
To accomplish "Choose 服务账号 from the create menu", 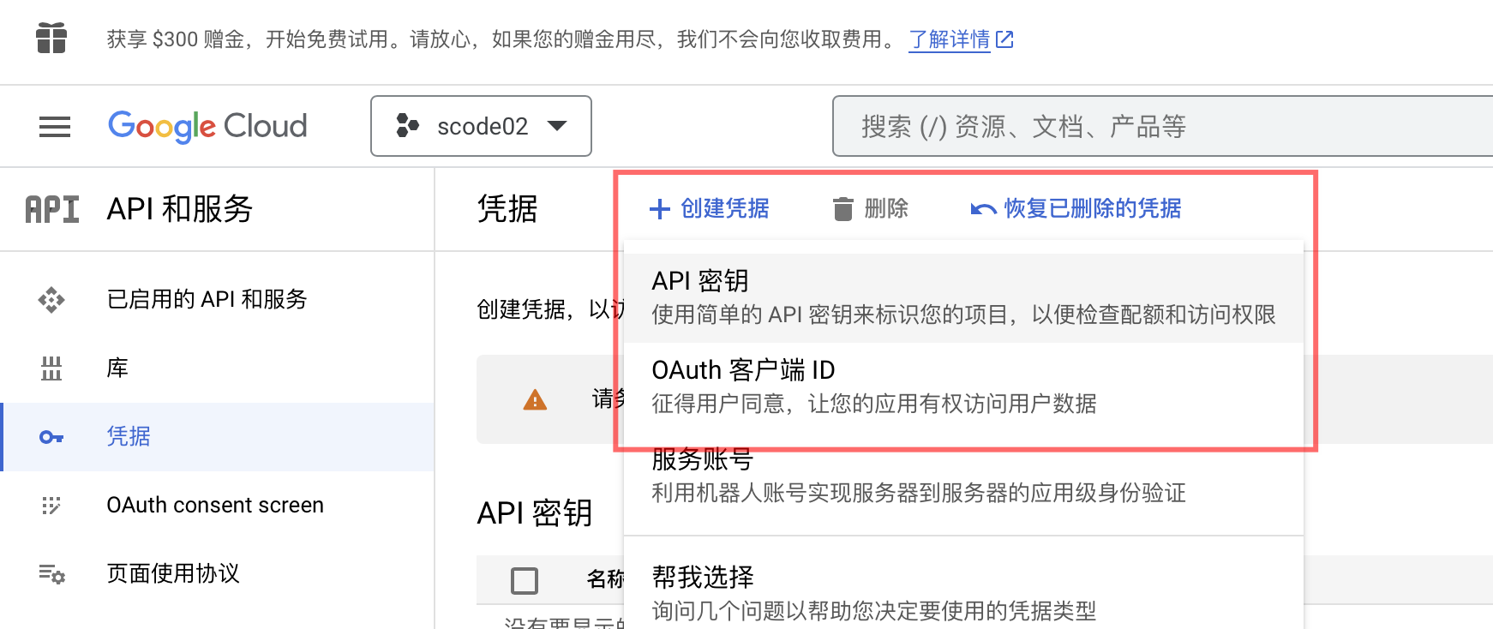I will click(x=963, y=476).
